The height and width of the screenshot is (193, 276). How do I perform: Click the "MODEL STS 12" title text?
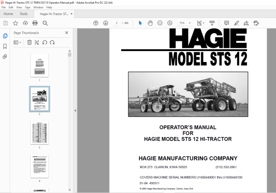[x=208, y=59]
